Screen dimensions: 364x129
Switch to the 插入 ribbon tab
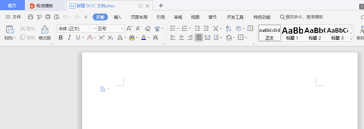[x=118, y=17]
